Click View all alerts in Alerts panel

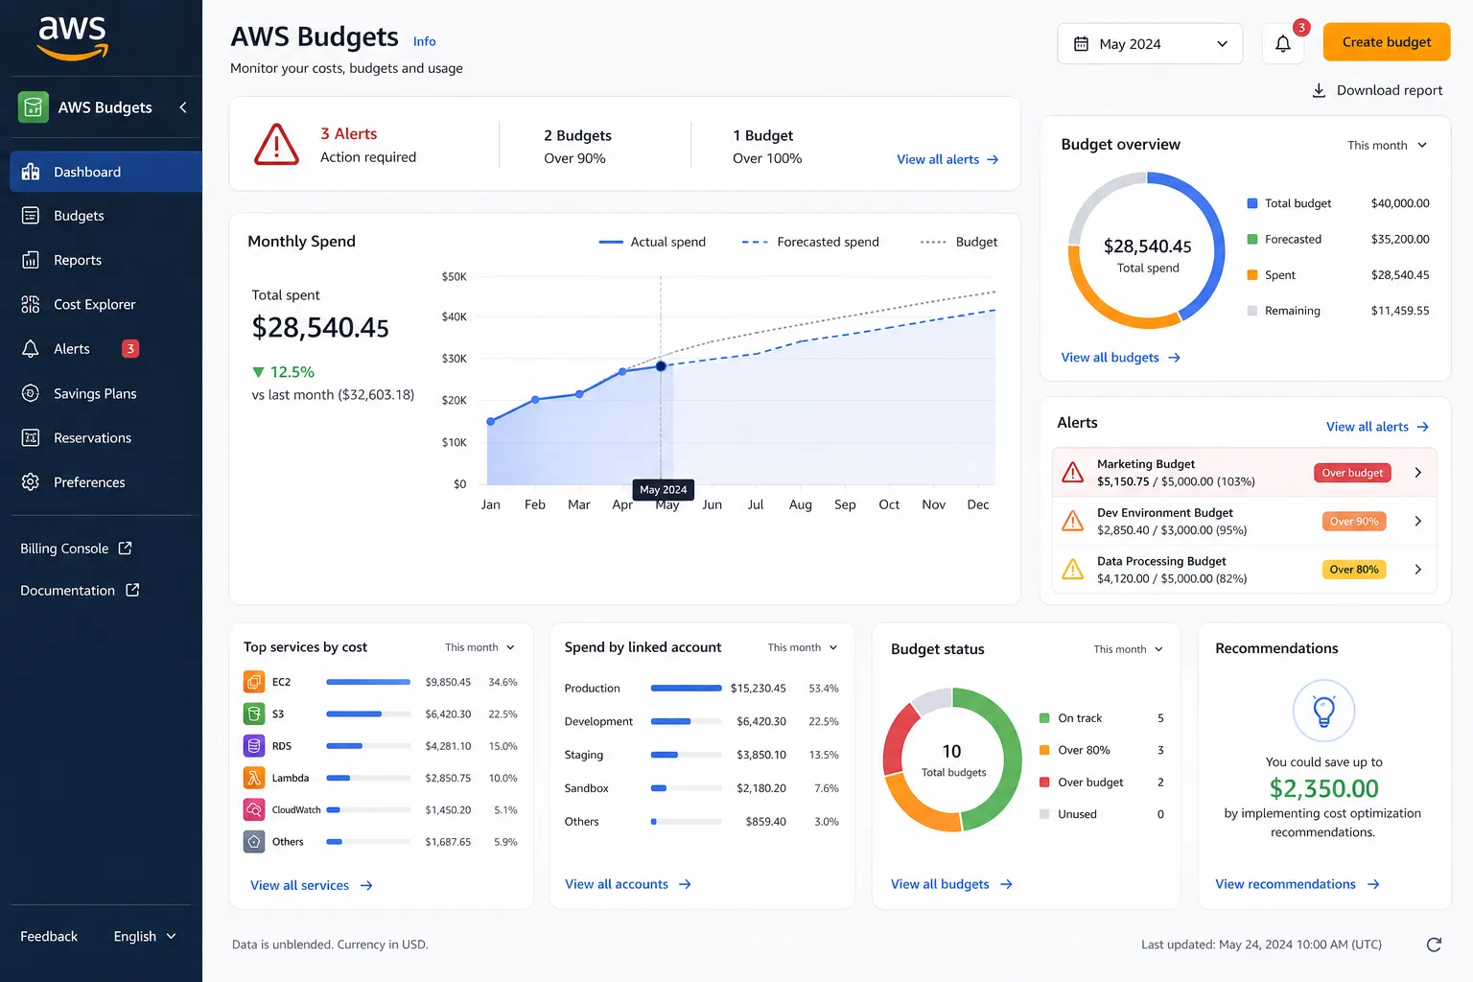1377,427
